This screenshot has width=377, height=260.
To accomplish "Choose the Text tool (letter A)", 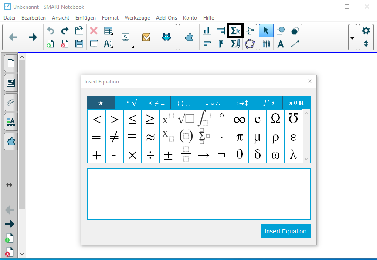I will click(281, 43).
